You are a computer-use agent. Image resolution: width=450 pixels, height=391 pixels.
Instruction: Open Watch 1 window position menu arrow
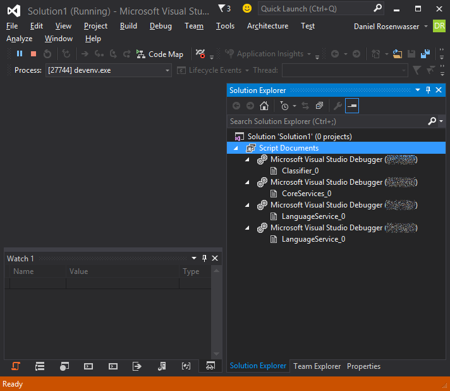pyautogui.click(x=194, y=258)
